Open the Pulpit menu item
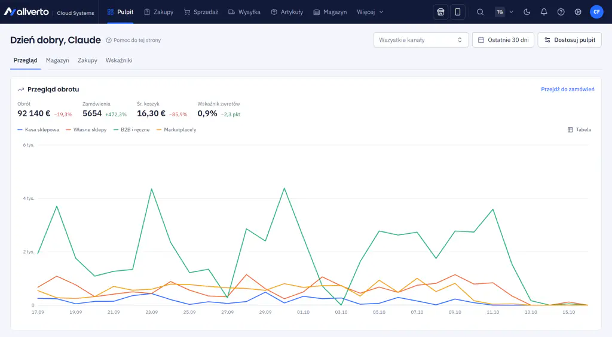612x337 pixels. coord(120,12)
